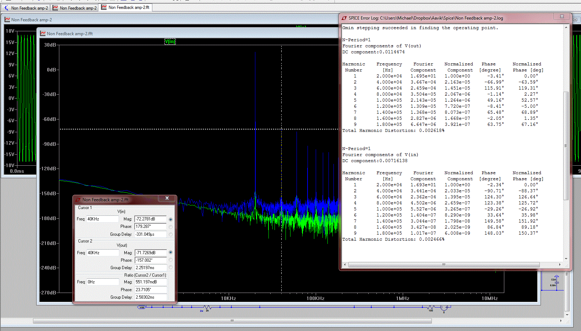The image size is (581, 331).
Task: Click the V(in) THD line reading 0.002466%
Action: point(393,239)
